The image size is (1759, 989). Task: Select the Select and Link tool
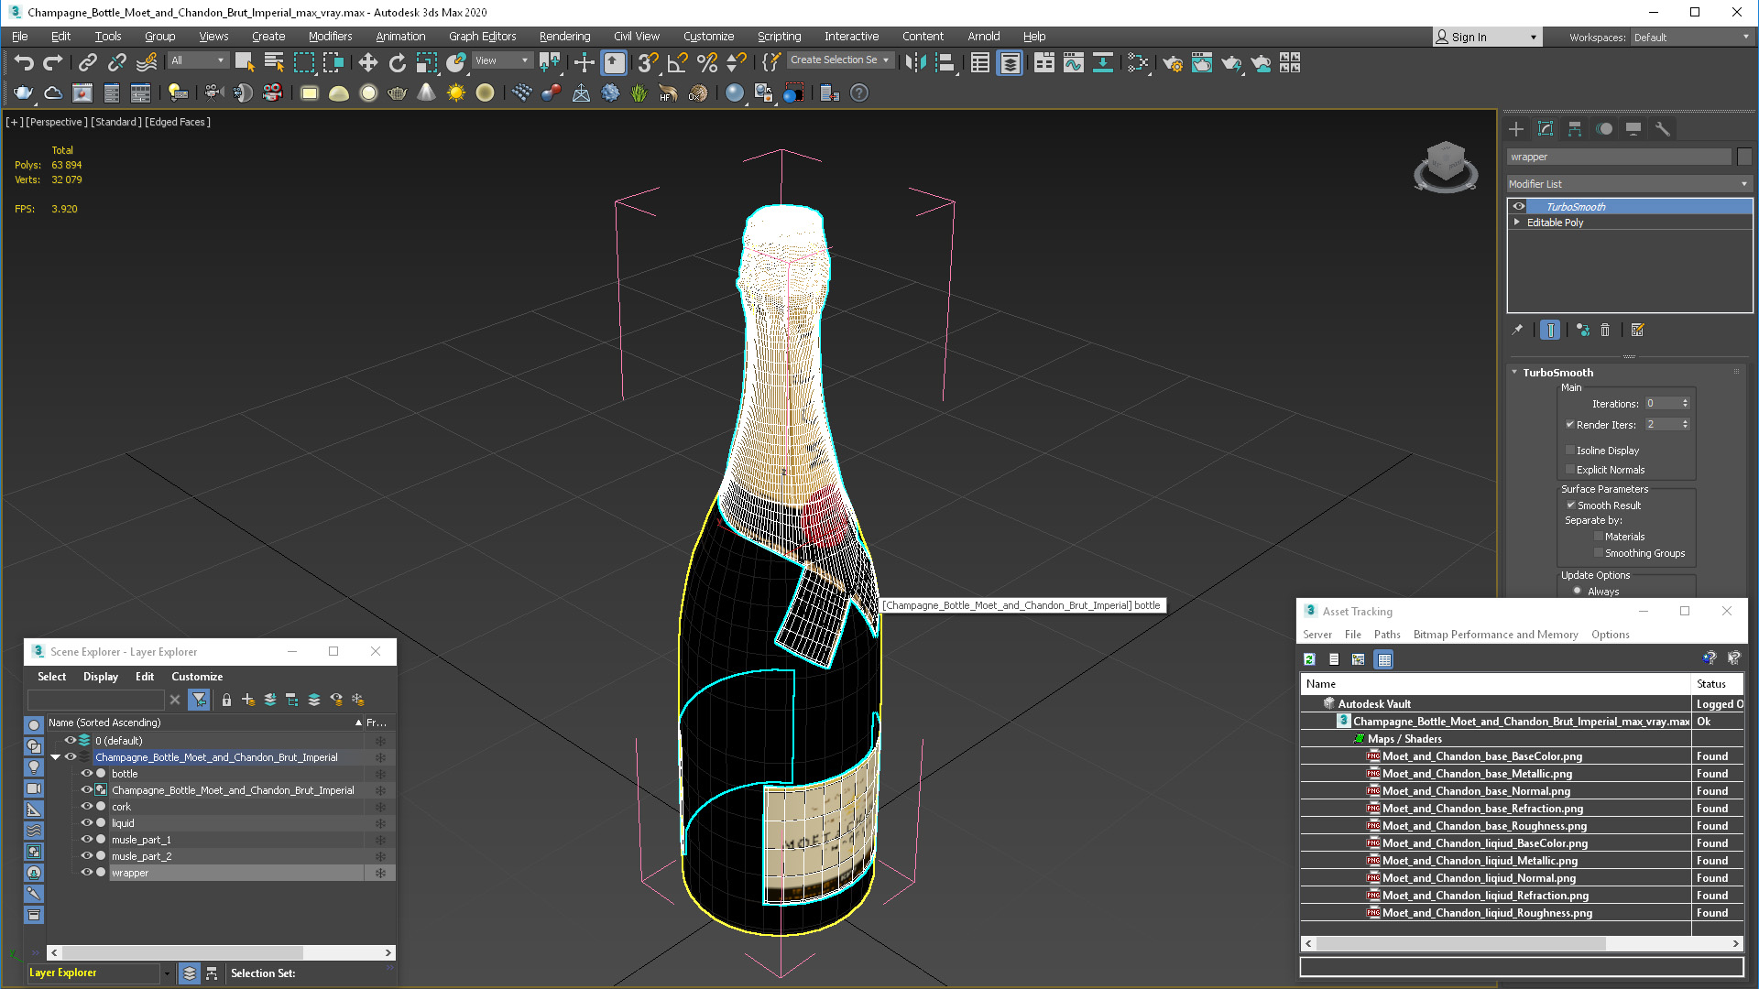point(87,62)
